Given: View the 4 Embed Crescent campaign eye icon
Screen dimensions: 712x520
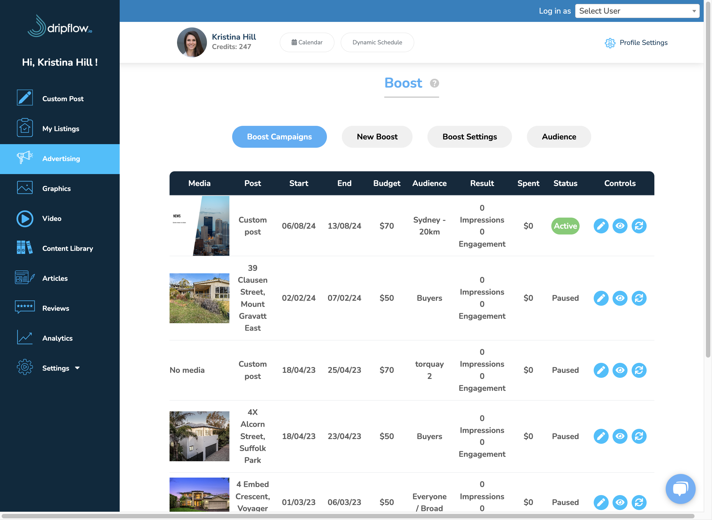Looking at the screenshot, I should click(620, 502).
